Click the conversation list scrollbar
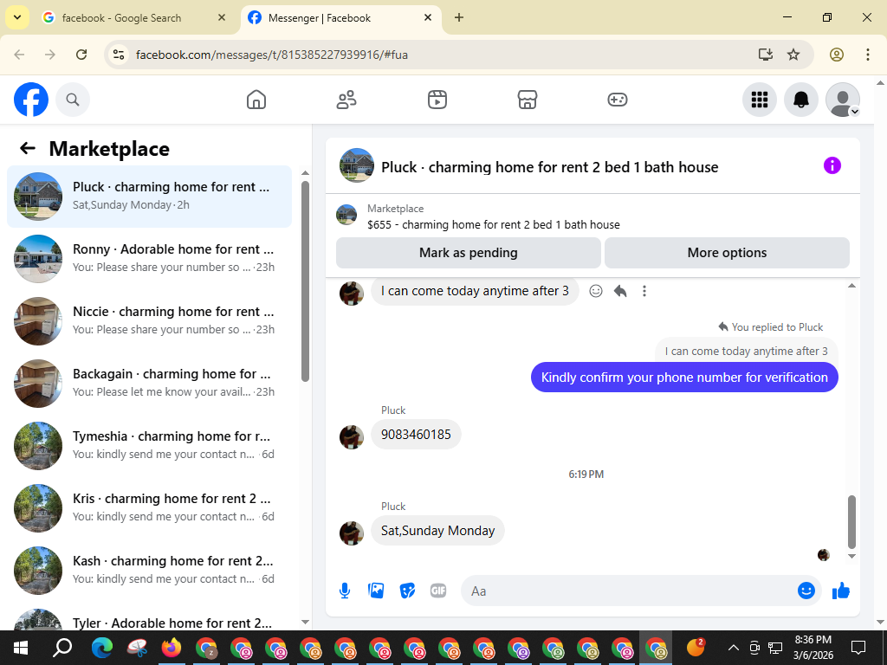 click(306, 281)
